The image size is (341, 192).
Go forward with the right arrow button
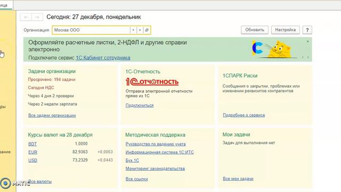pos(37,17)
